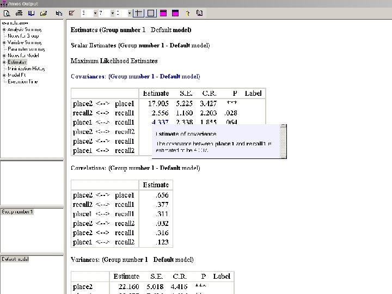392x294 pixels.
Task: Click correlation estimate .316
Action: pyautogui.click(x=162, y=233)
